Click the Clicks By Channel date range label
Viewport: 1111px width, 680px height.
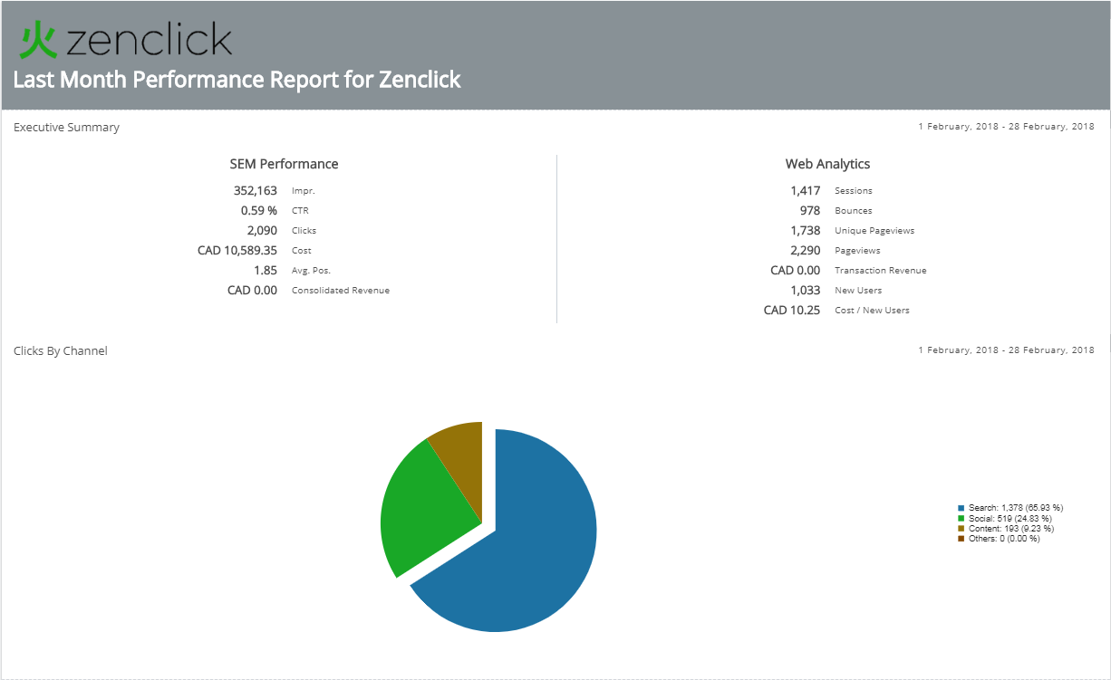pyautogui.click(x=1006, y=350)
